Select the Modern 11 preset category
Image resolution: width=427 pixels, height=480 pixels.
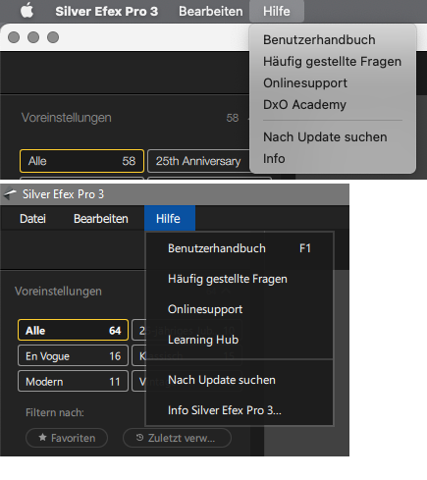pyautogui.click(x=73, y=381)
